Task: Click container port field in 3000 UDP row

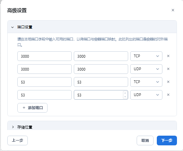Action: click(x=101, y=69)
